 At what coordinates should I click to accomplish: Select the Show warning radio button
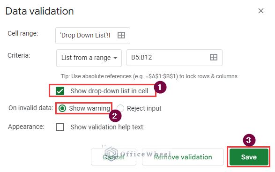[x=62, y=108]
